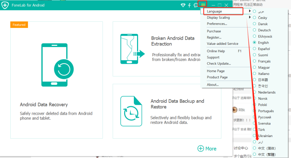Open the feedback chat bubble icon
Screen dimensions: 291x158
click(196, 5)
